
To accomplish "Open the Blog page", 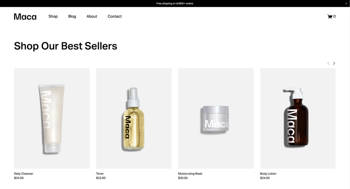I will point(72,16).
